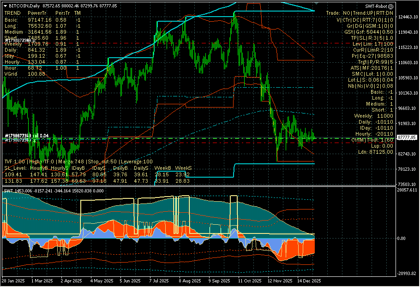Viewport: 420px width, 287px height.
Task: Select the Ihour PowerTr value 68.72
Action: click(x=35, y=68)
